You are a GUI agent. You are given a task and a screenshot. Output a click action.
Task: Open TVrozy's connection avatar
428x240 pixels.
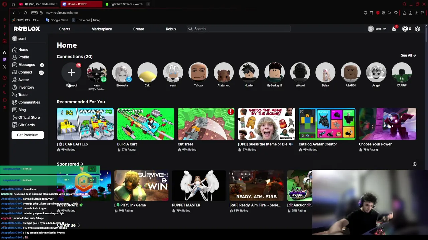(x=198, y=72)
